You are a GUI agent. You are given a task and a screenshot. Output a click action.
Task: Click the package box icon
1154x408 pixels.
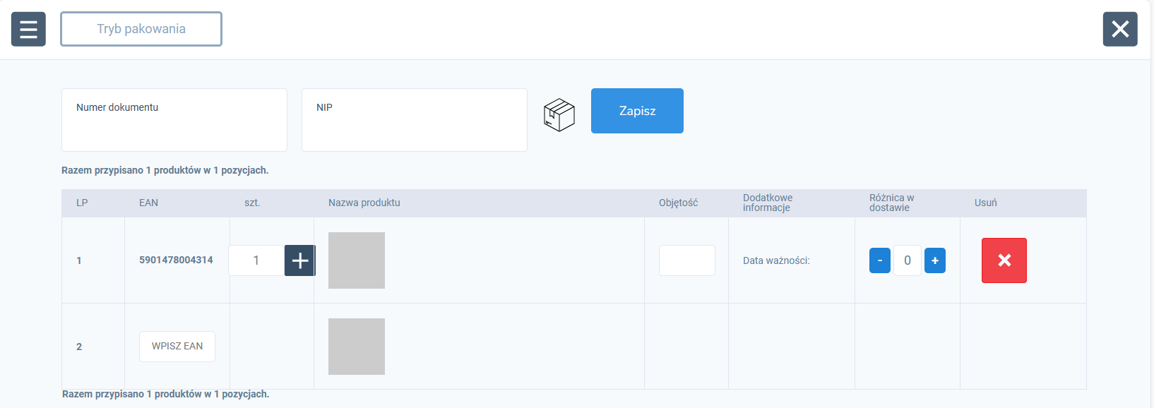(559, 114)
